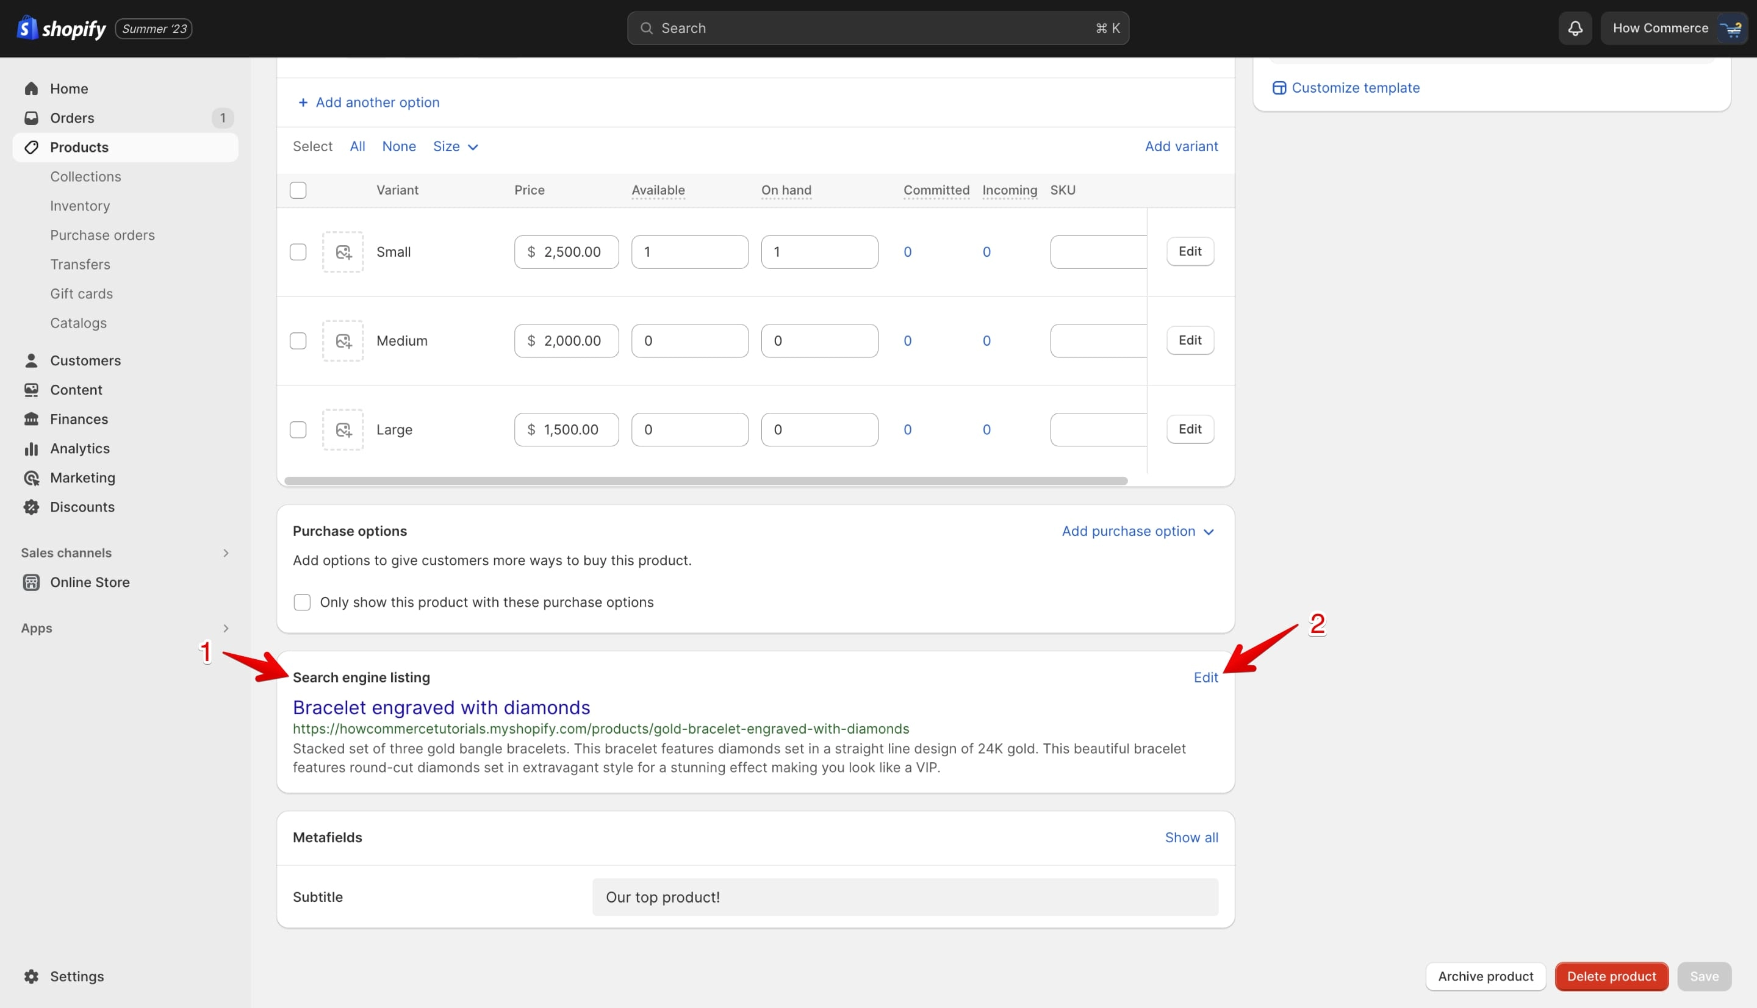Click Show all metafields
This screenshot has height=1008, width=1757.
(1191, 838)
